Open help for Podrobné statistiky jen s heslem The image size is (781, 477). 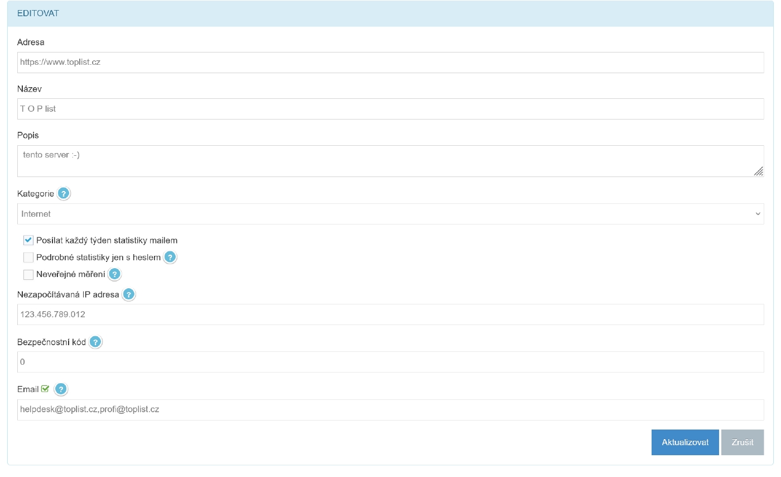(x=170, y=257)
